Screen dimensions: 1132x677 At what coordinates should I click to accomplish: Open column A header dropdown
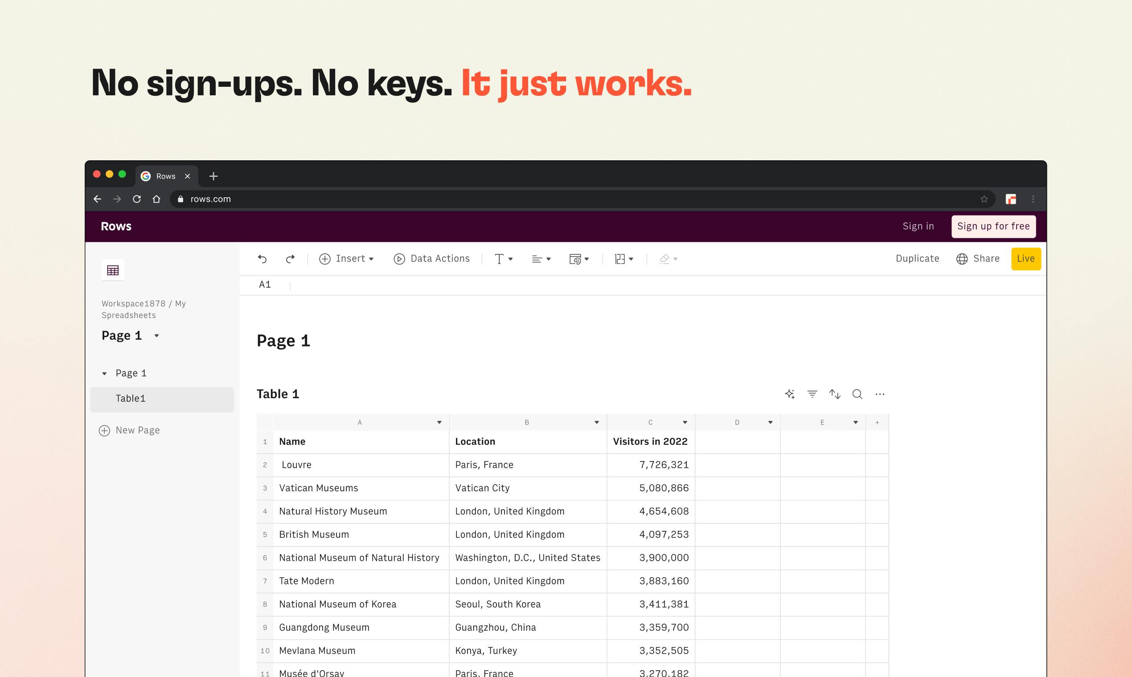point(439,422)
